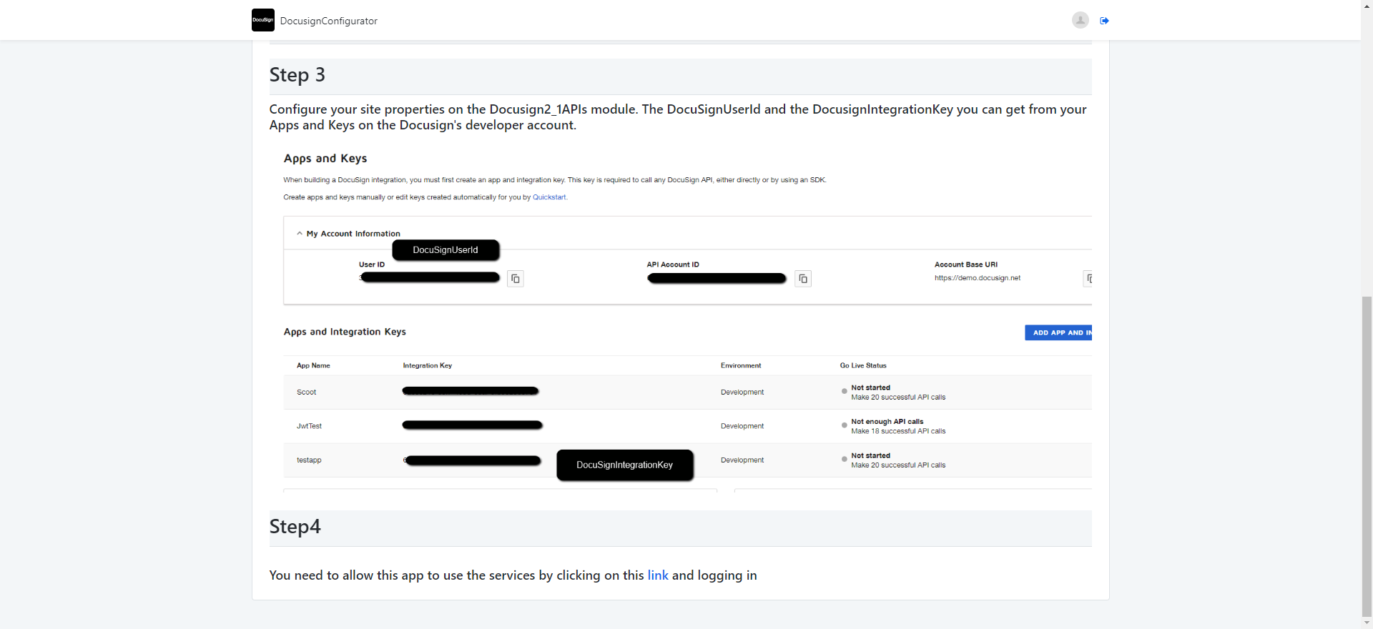Screen dimensions: 1373x629
Task: Copy the API Account ID value
Action: [803, 279]
